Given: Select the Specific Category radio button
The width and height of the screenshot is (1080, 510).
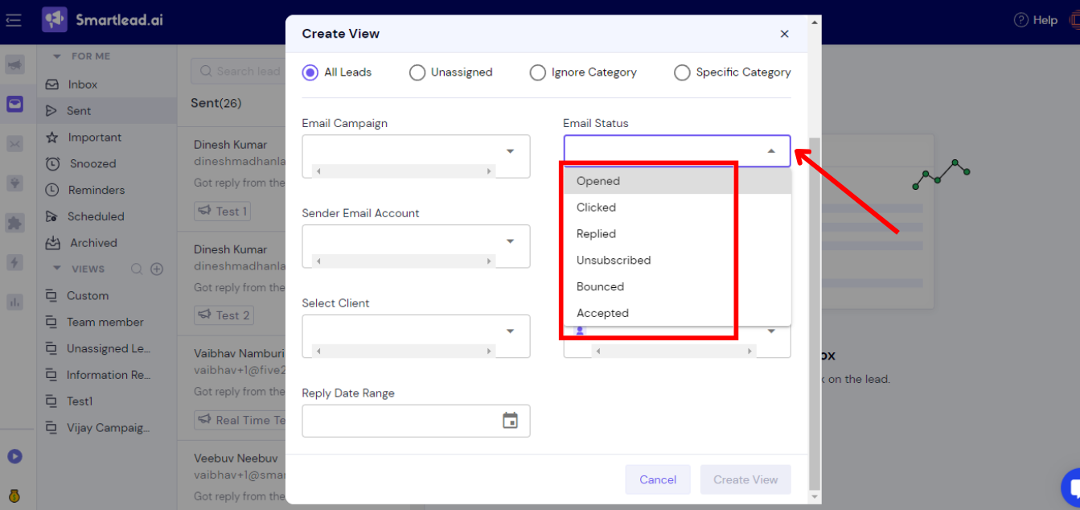Looking at the screenshot, I should (682, 72).
